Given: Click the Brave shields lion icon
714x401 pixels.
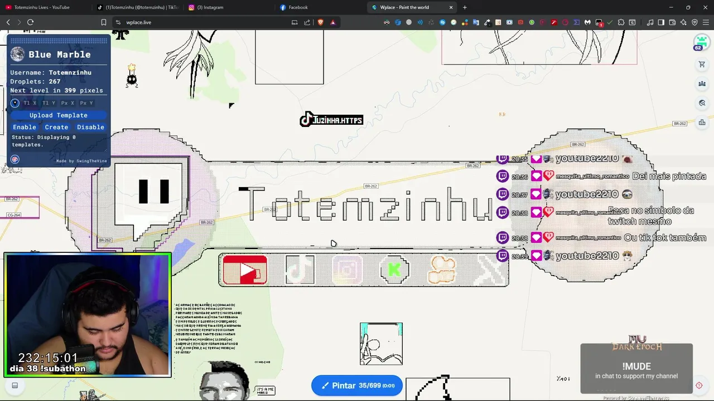Looking at the screenshot, I should click(320, 22).
